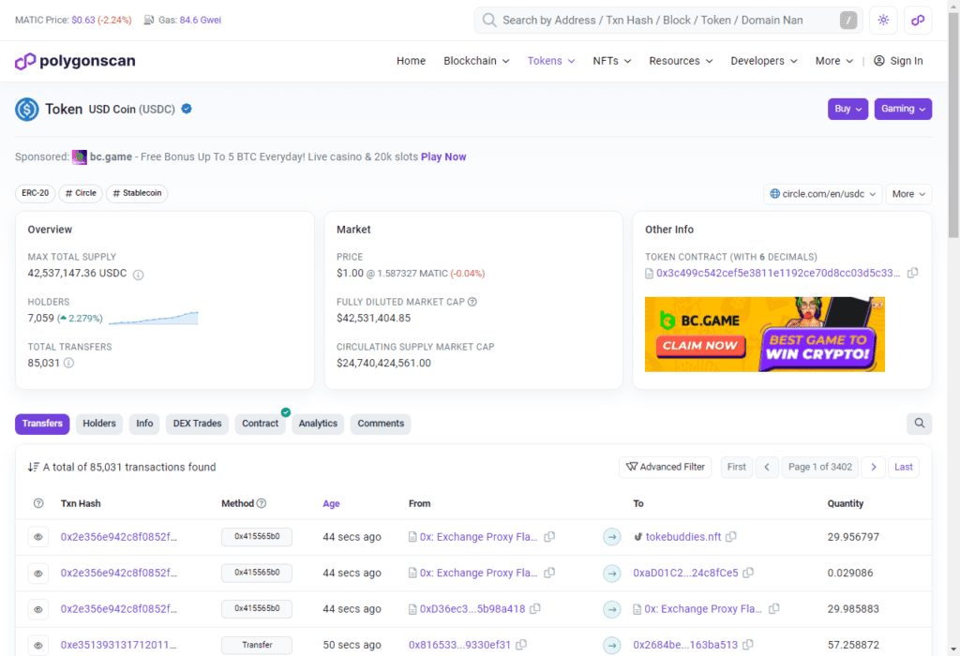Preview the transaction with quantity 29.956797
This screenshot has width=960, height=656.
[37, 537]
